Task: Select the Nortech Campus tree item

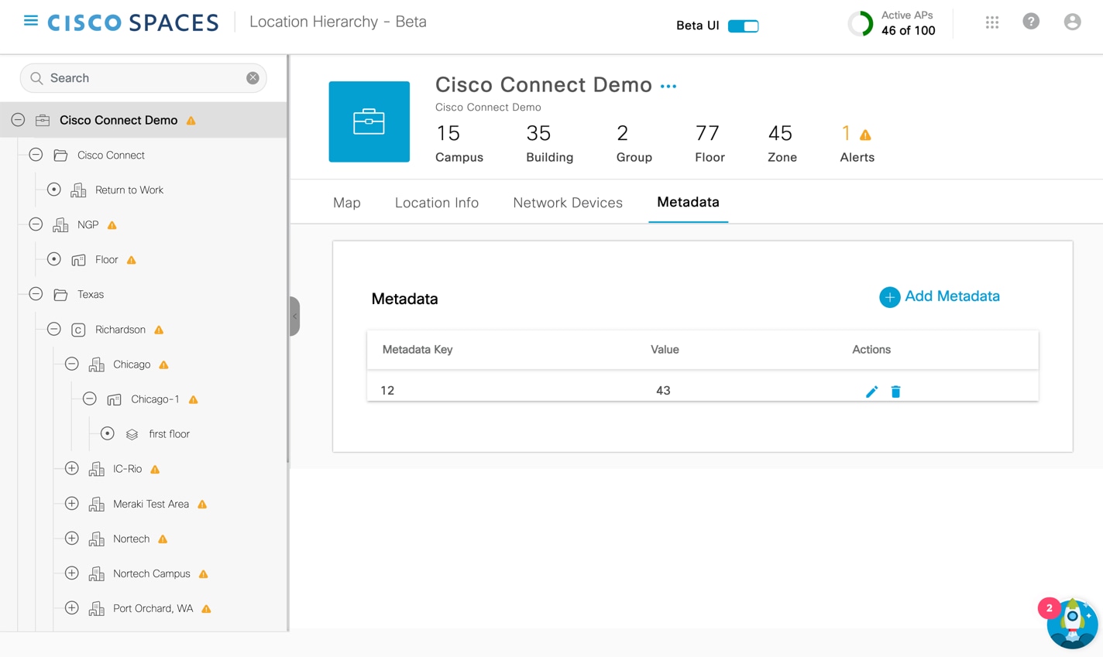Action: pos(152,573)
